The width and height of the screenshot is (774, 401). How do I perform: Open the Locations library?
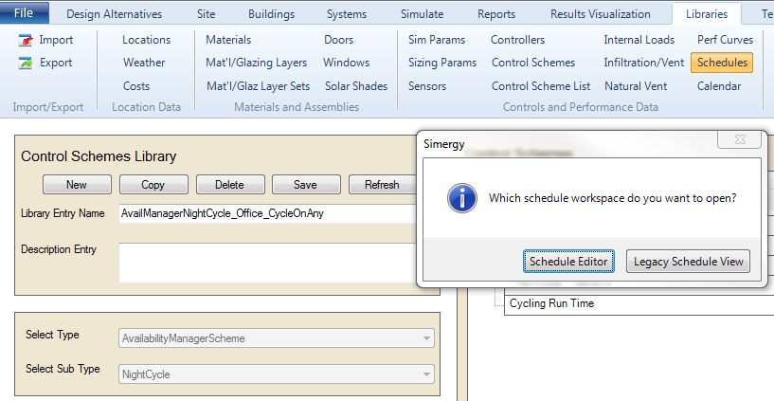point(146,40)
